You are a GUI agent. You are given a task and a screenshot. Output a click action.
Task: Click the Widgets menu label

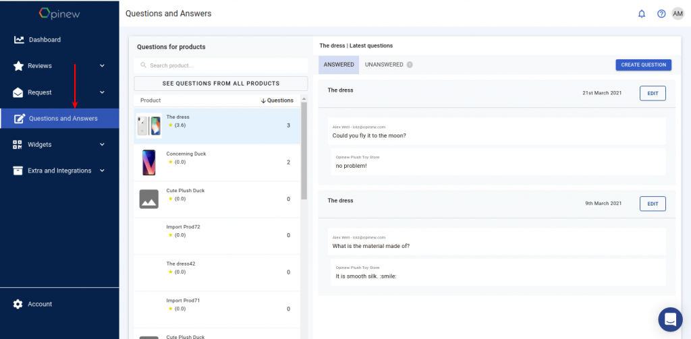[x=40, y=144]
